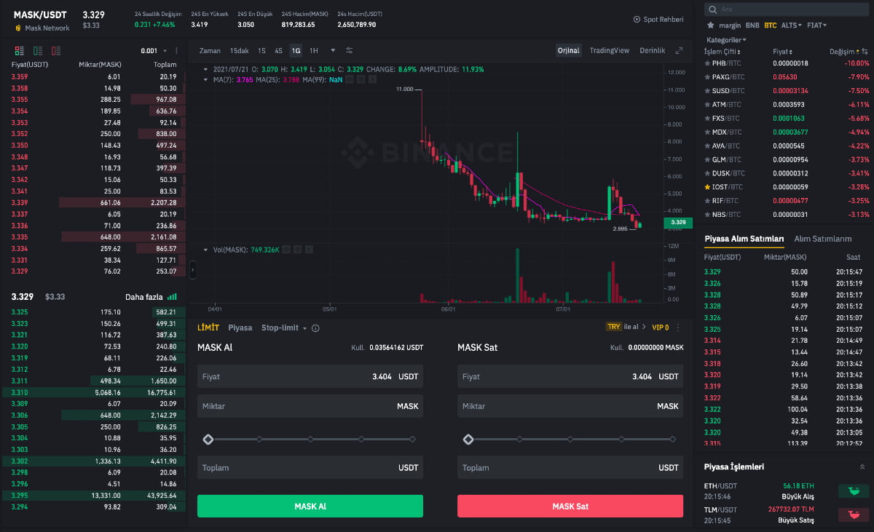Open the favorites star filter in the market list
This screenshot has height=532, width=874.
pos(710,25)
